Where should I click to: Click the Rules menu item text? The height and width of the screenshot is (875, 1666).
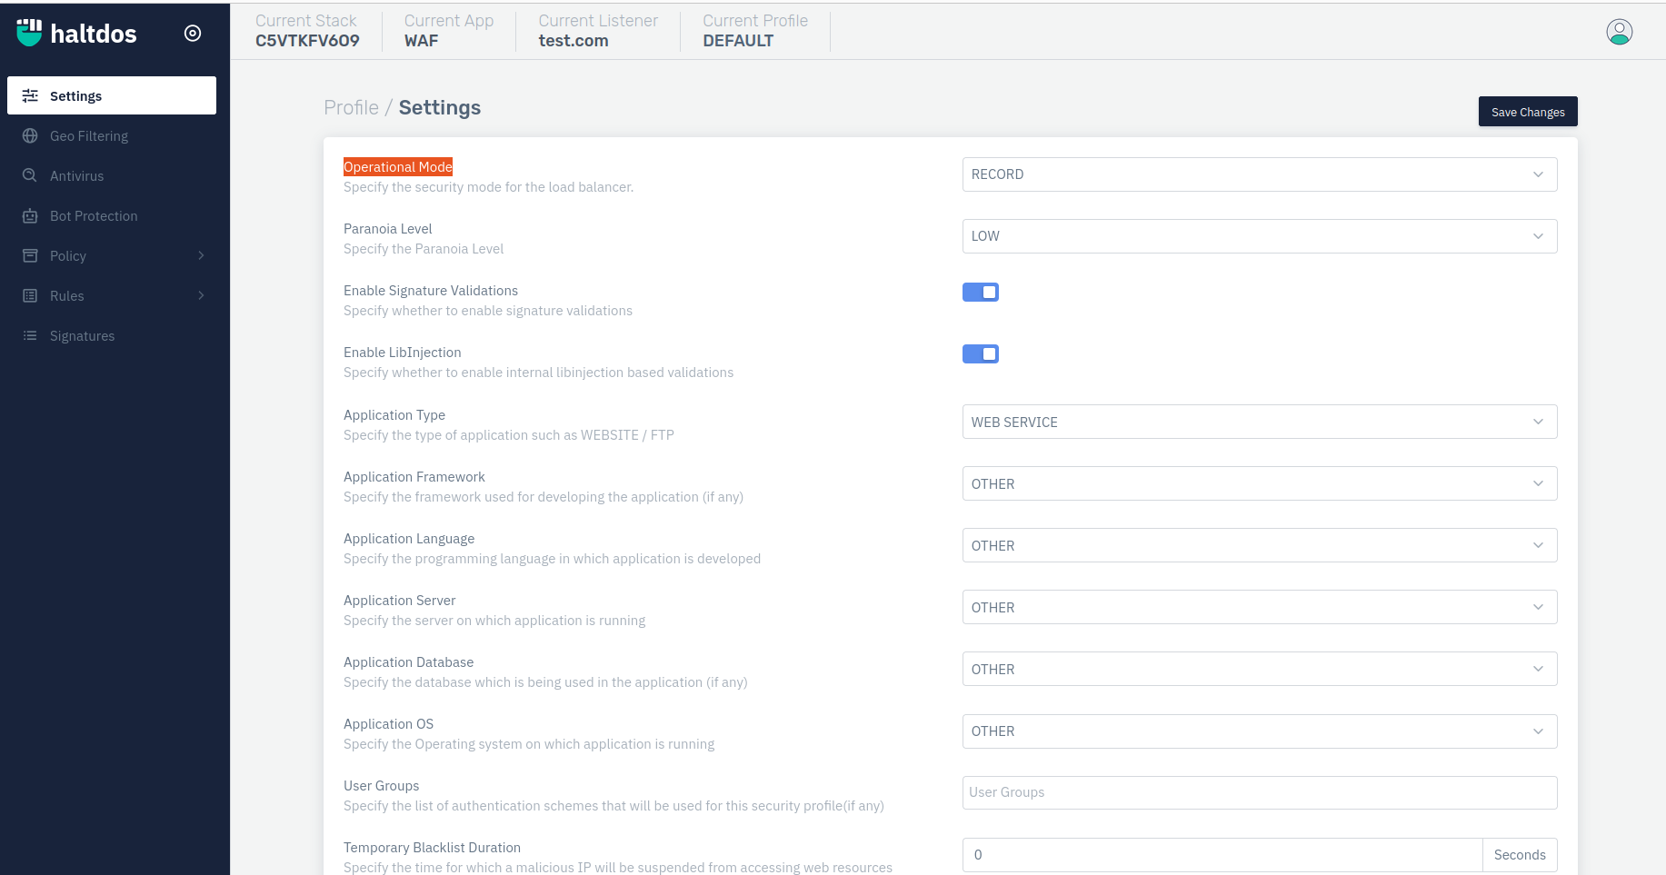coord(66,295)
